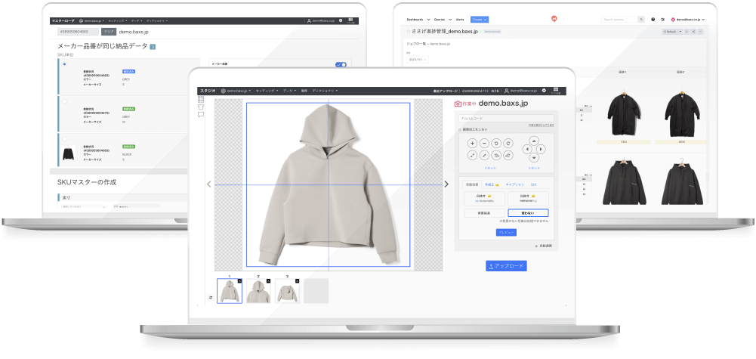The image size is (756, 359).
Task: Select the first SKU radio button (GREY)
Action: (64, 64)
